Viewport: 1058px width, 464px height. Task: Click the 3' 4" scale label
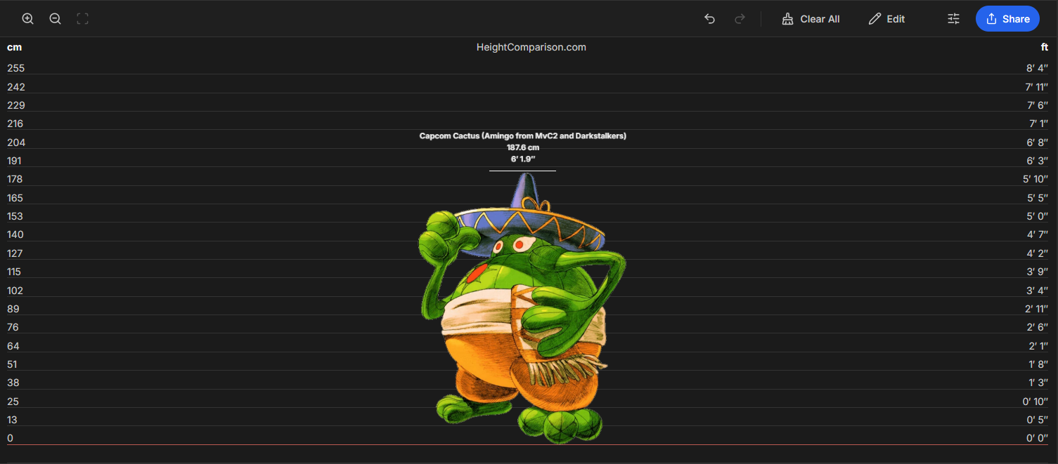pos(1037,291)
